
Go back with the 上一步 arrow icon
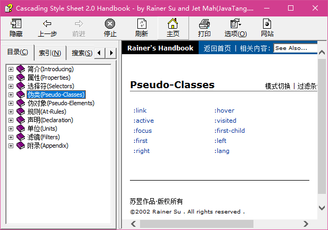[x=47, y=23]
